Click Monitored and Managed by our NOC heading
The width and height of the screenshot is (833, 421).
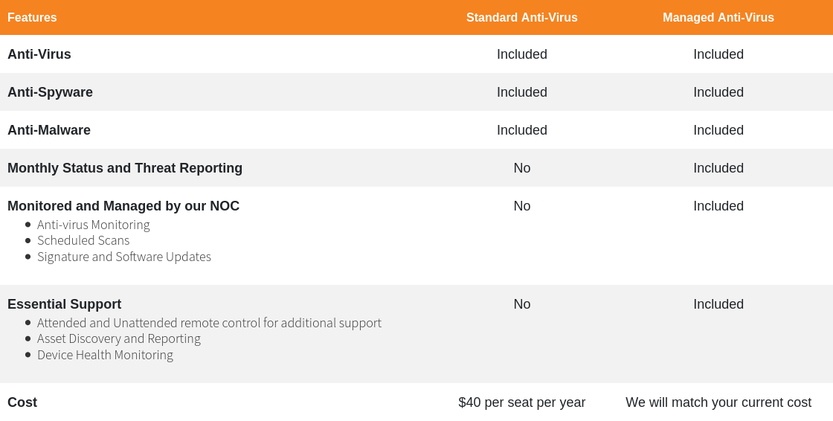coord(123,206)
